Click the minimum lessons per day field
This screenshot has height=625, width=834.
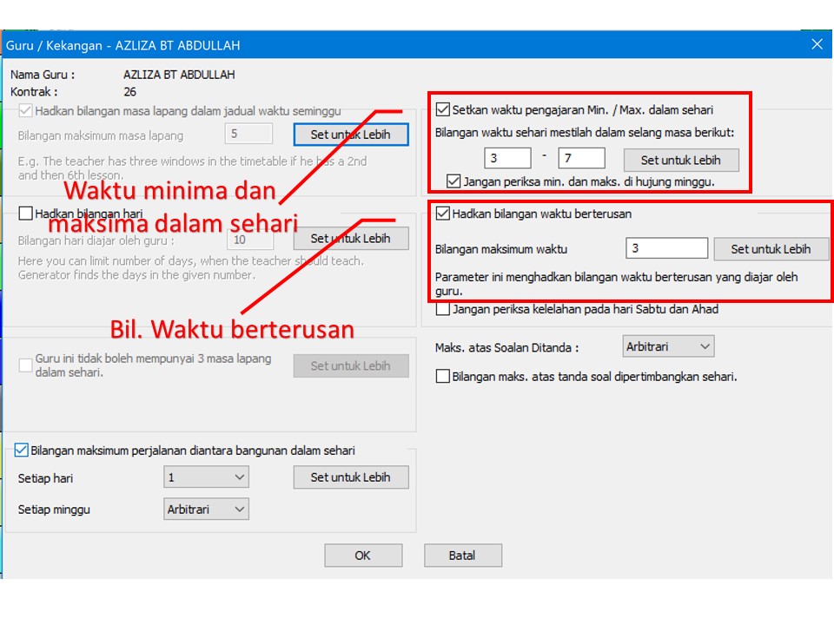[507, 158]
